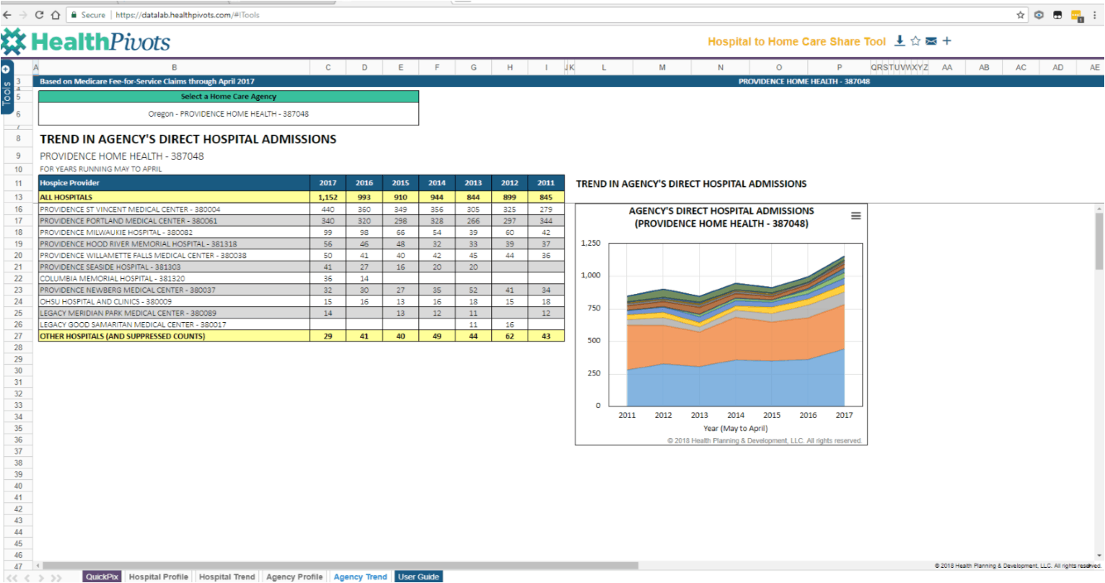
Task: Click the HealthPivots logo
Action: click(85, 42)
